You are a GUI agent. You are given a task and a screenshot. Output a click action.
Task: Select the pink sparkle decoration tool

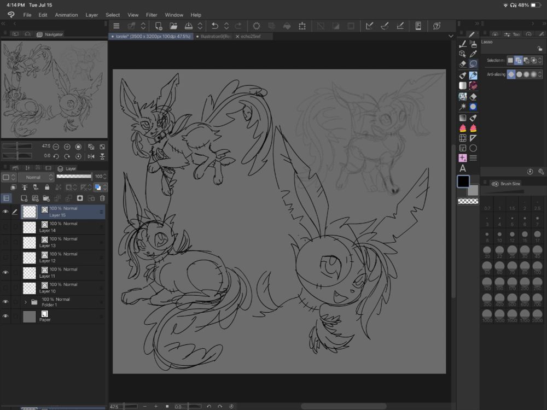463,159
